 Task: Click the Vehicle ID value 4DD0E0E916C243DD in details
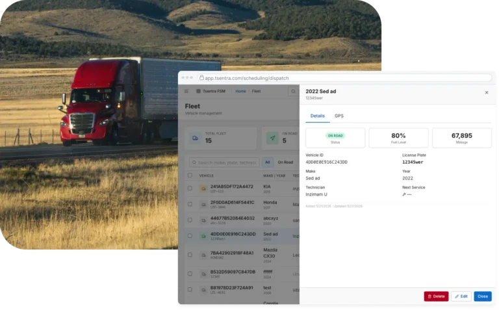coord(326,162)
